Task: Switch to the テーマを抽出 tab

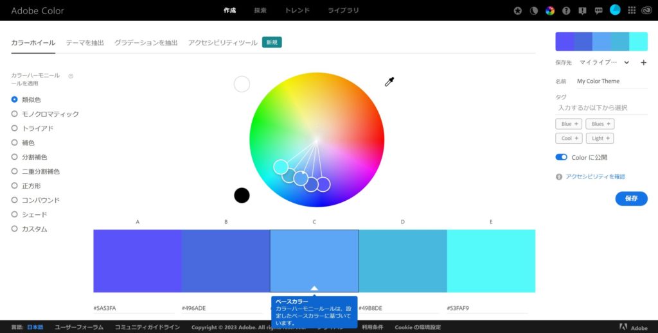Action: pos(85,43)
